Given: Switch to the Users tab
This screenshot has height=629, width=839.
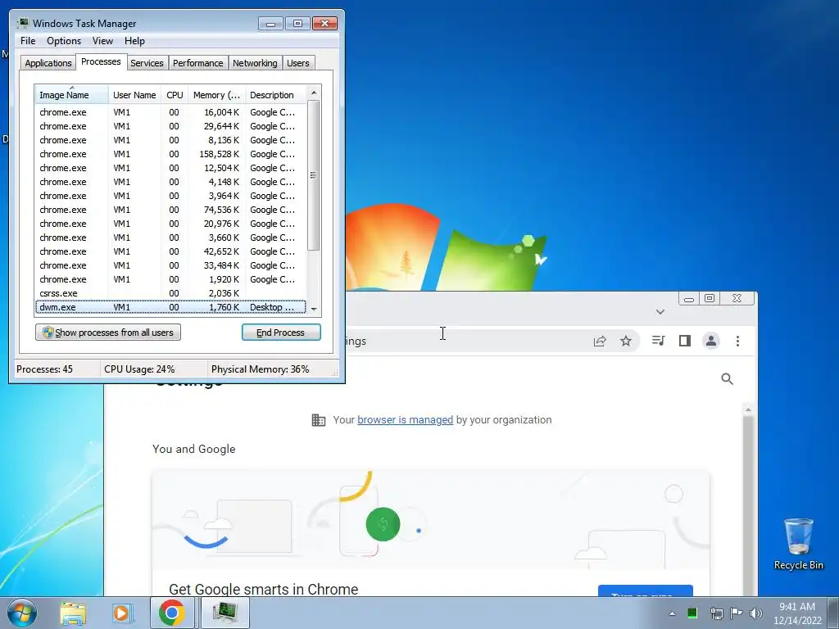Looking at the screenshot, I should tap(297, 63).
